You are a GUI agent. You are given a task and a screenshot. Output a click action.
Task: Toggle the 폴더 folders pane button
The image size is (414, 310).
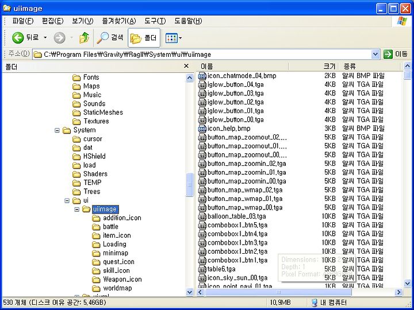(x=144, y=38)
